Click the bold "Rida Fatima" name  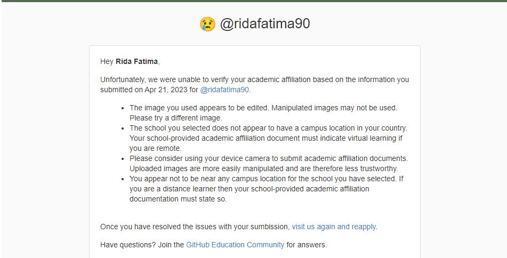tap(136, 61)
